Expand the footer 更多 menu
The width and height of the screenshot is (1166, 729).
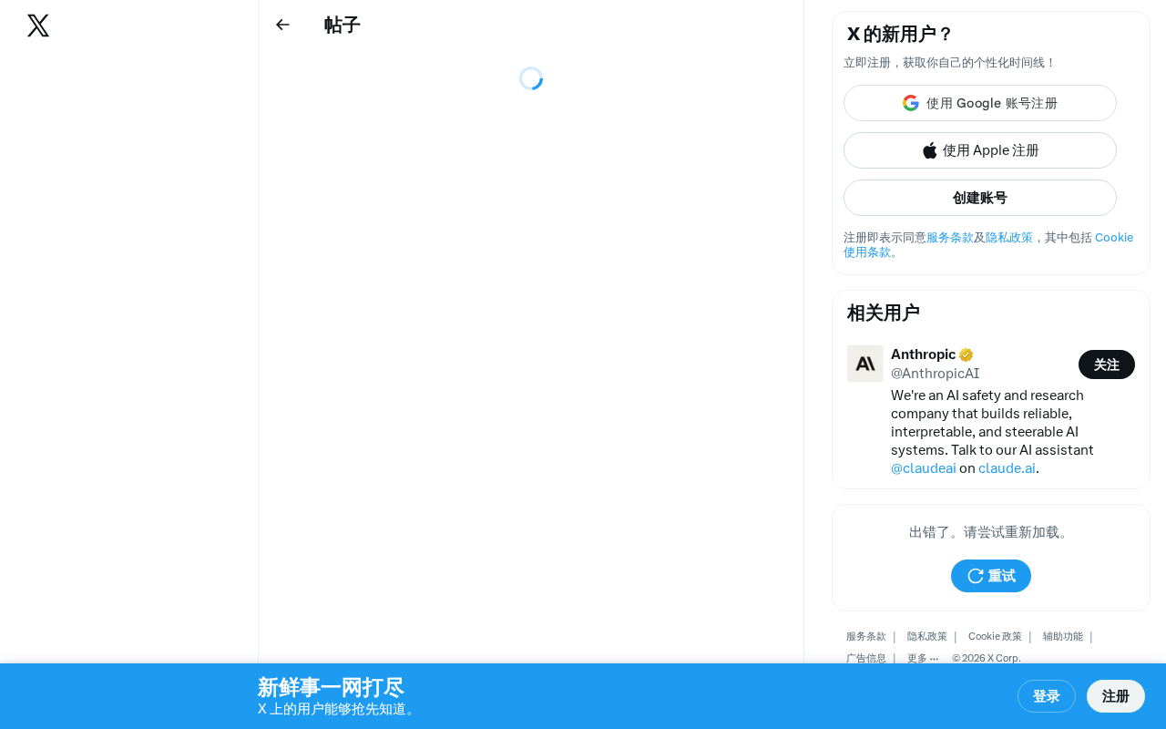[923, 658]
